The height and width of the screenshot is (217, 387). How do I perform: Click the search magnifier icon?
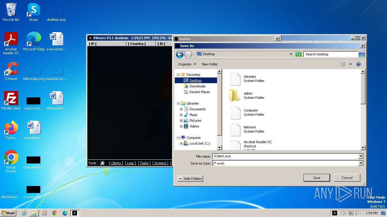pyautogui.click(x=362, y=54)
